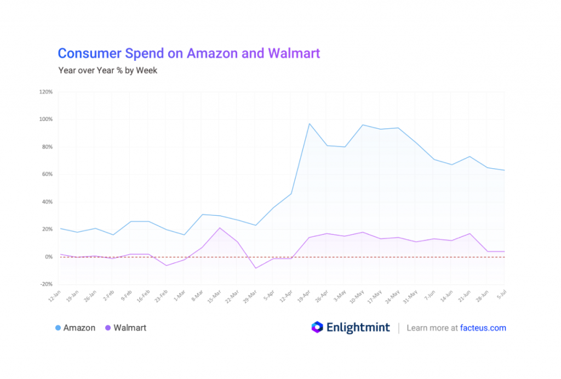Click the -20% y-axis label
This screenshot has width=561, height=379.
pyautogui.click(x=46, y=284)
